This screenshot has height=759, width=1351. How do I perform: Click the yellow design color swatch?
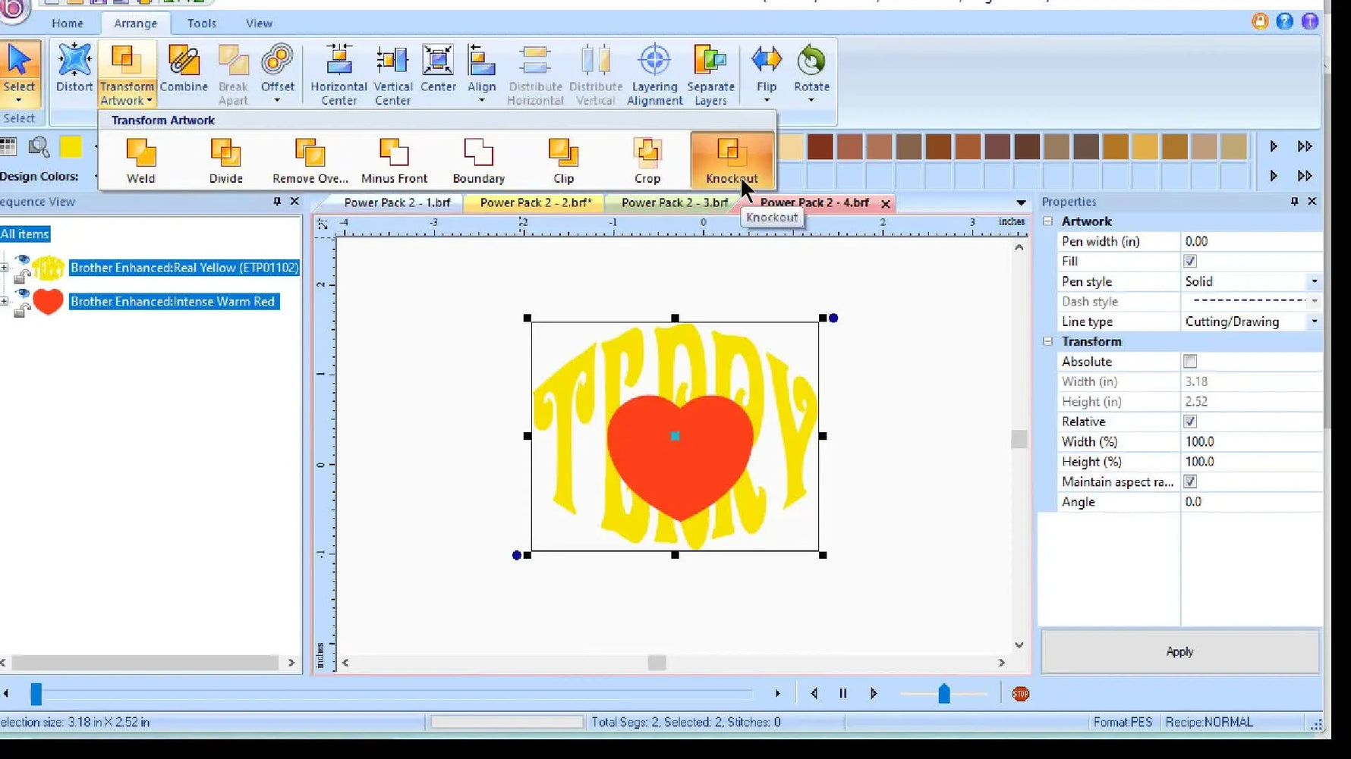click(71, 146)
